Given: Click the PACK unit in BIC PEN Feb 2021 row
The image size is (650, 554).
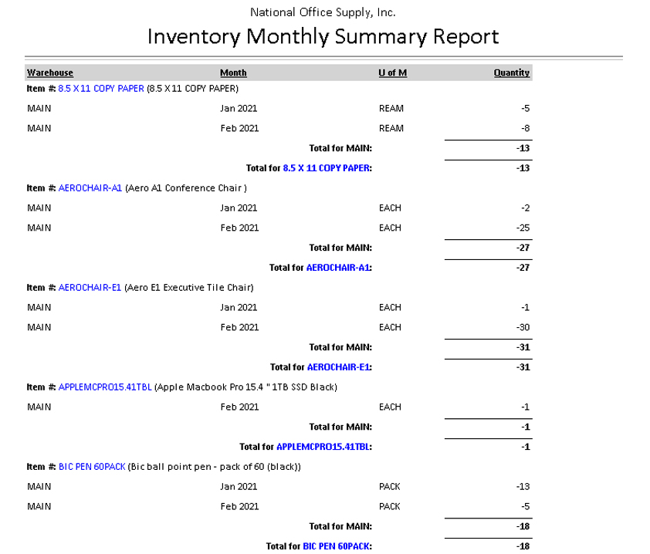Looking at the screenshot, I should (x=390, y=507).
